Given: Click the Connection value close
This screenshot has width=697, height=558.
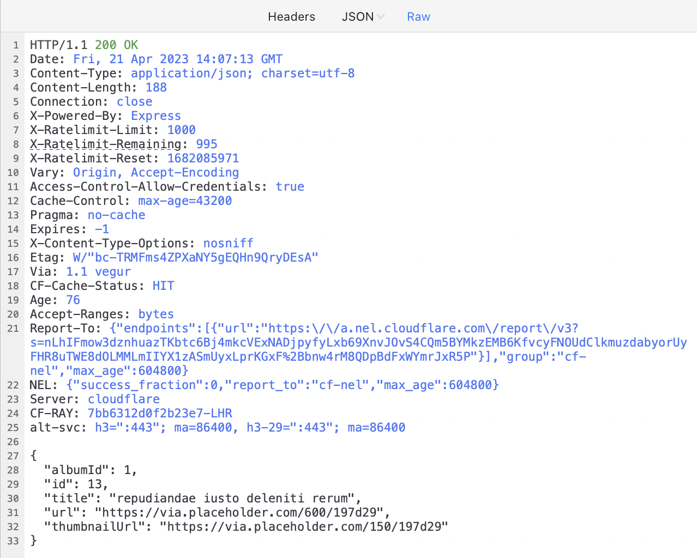Looking at the screenshot, I should pos(135,101).
